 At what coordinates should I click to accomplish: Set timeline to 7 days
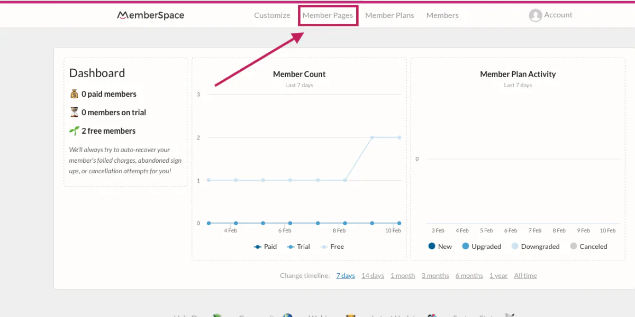pos(346,275)
